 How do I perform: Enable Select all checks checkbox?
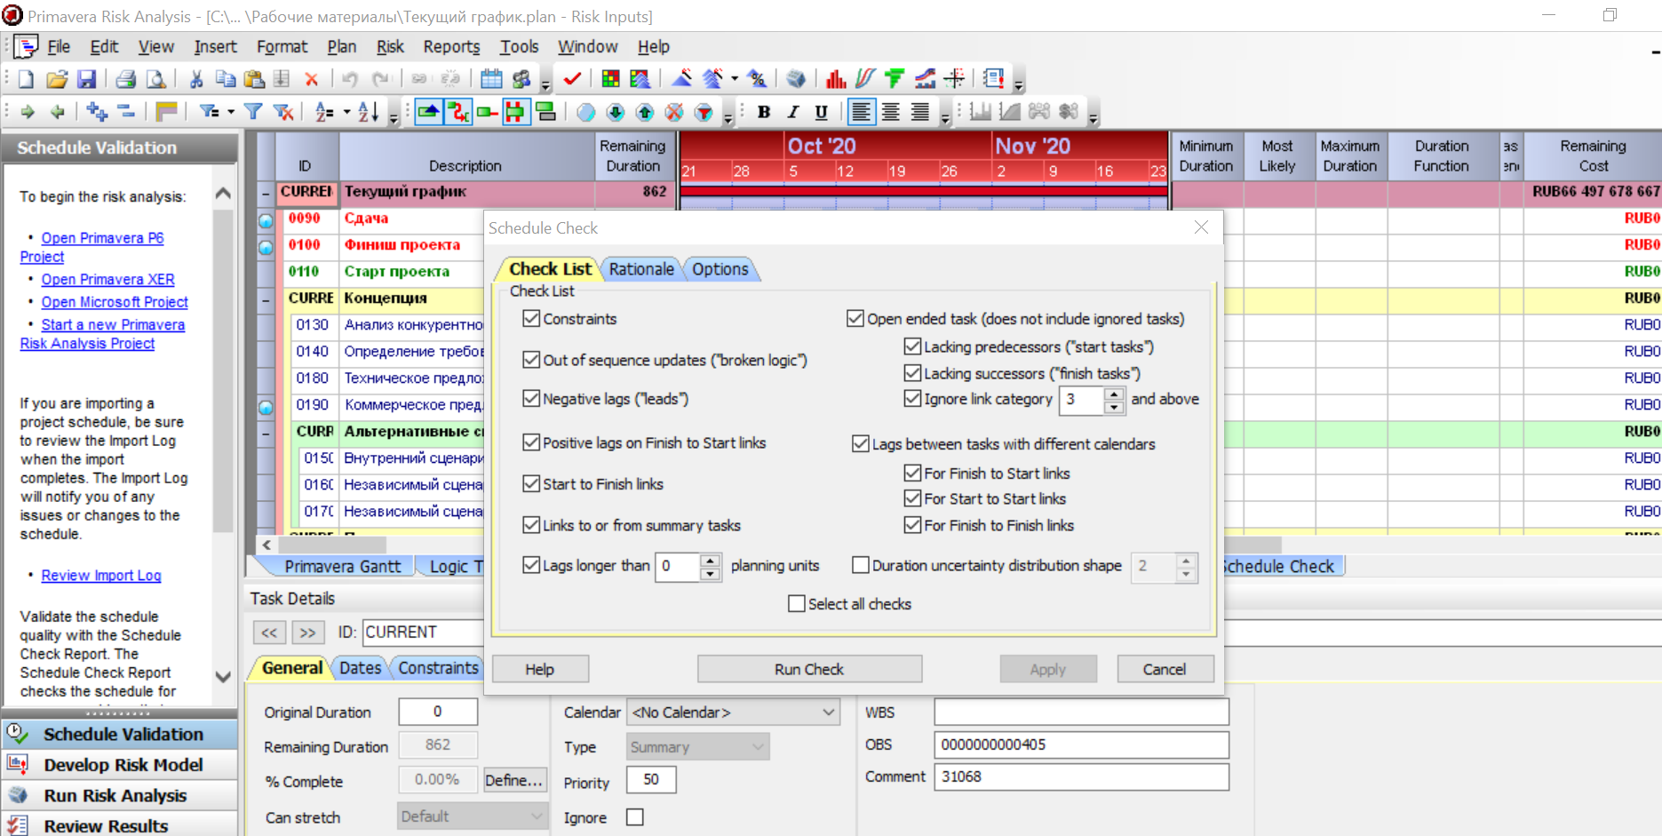[x=797, y=604]
